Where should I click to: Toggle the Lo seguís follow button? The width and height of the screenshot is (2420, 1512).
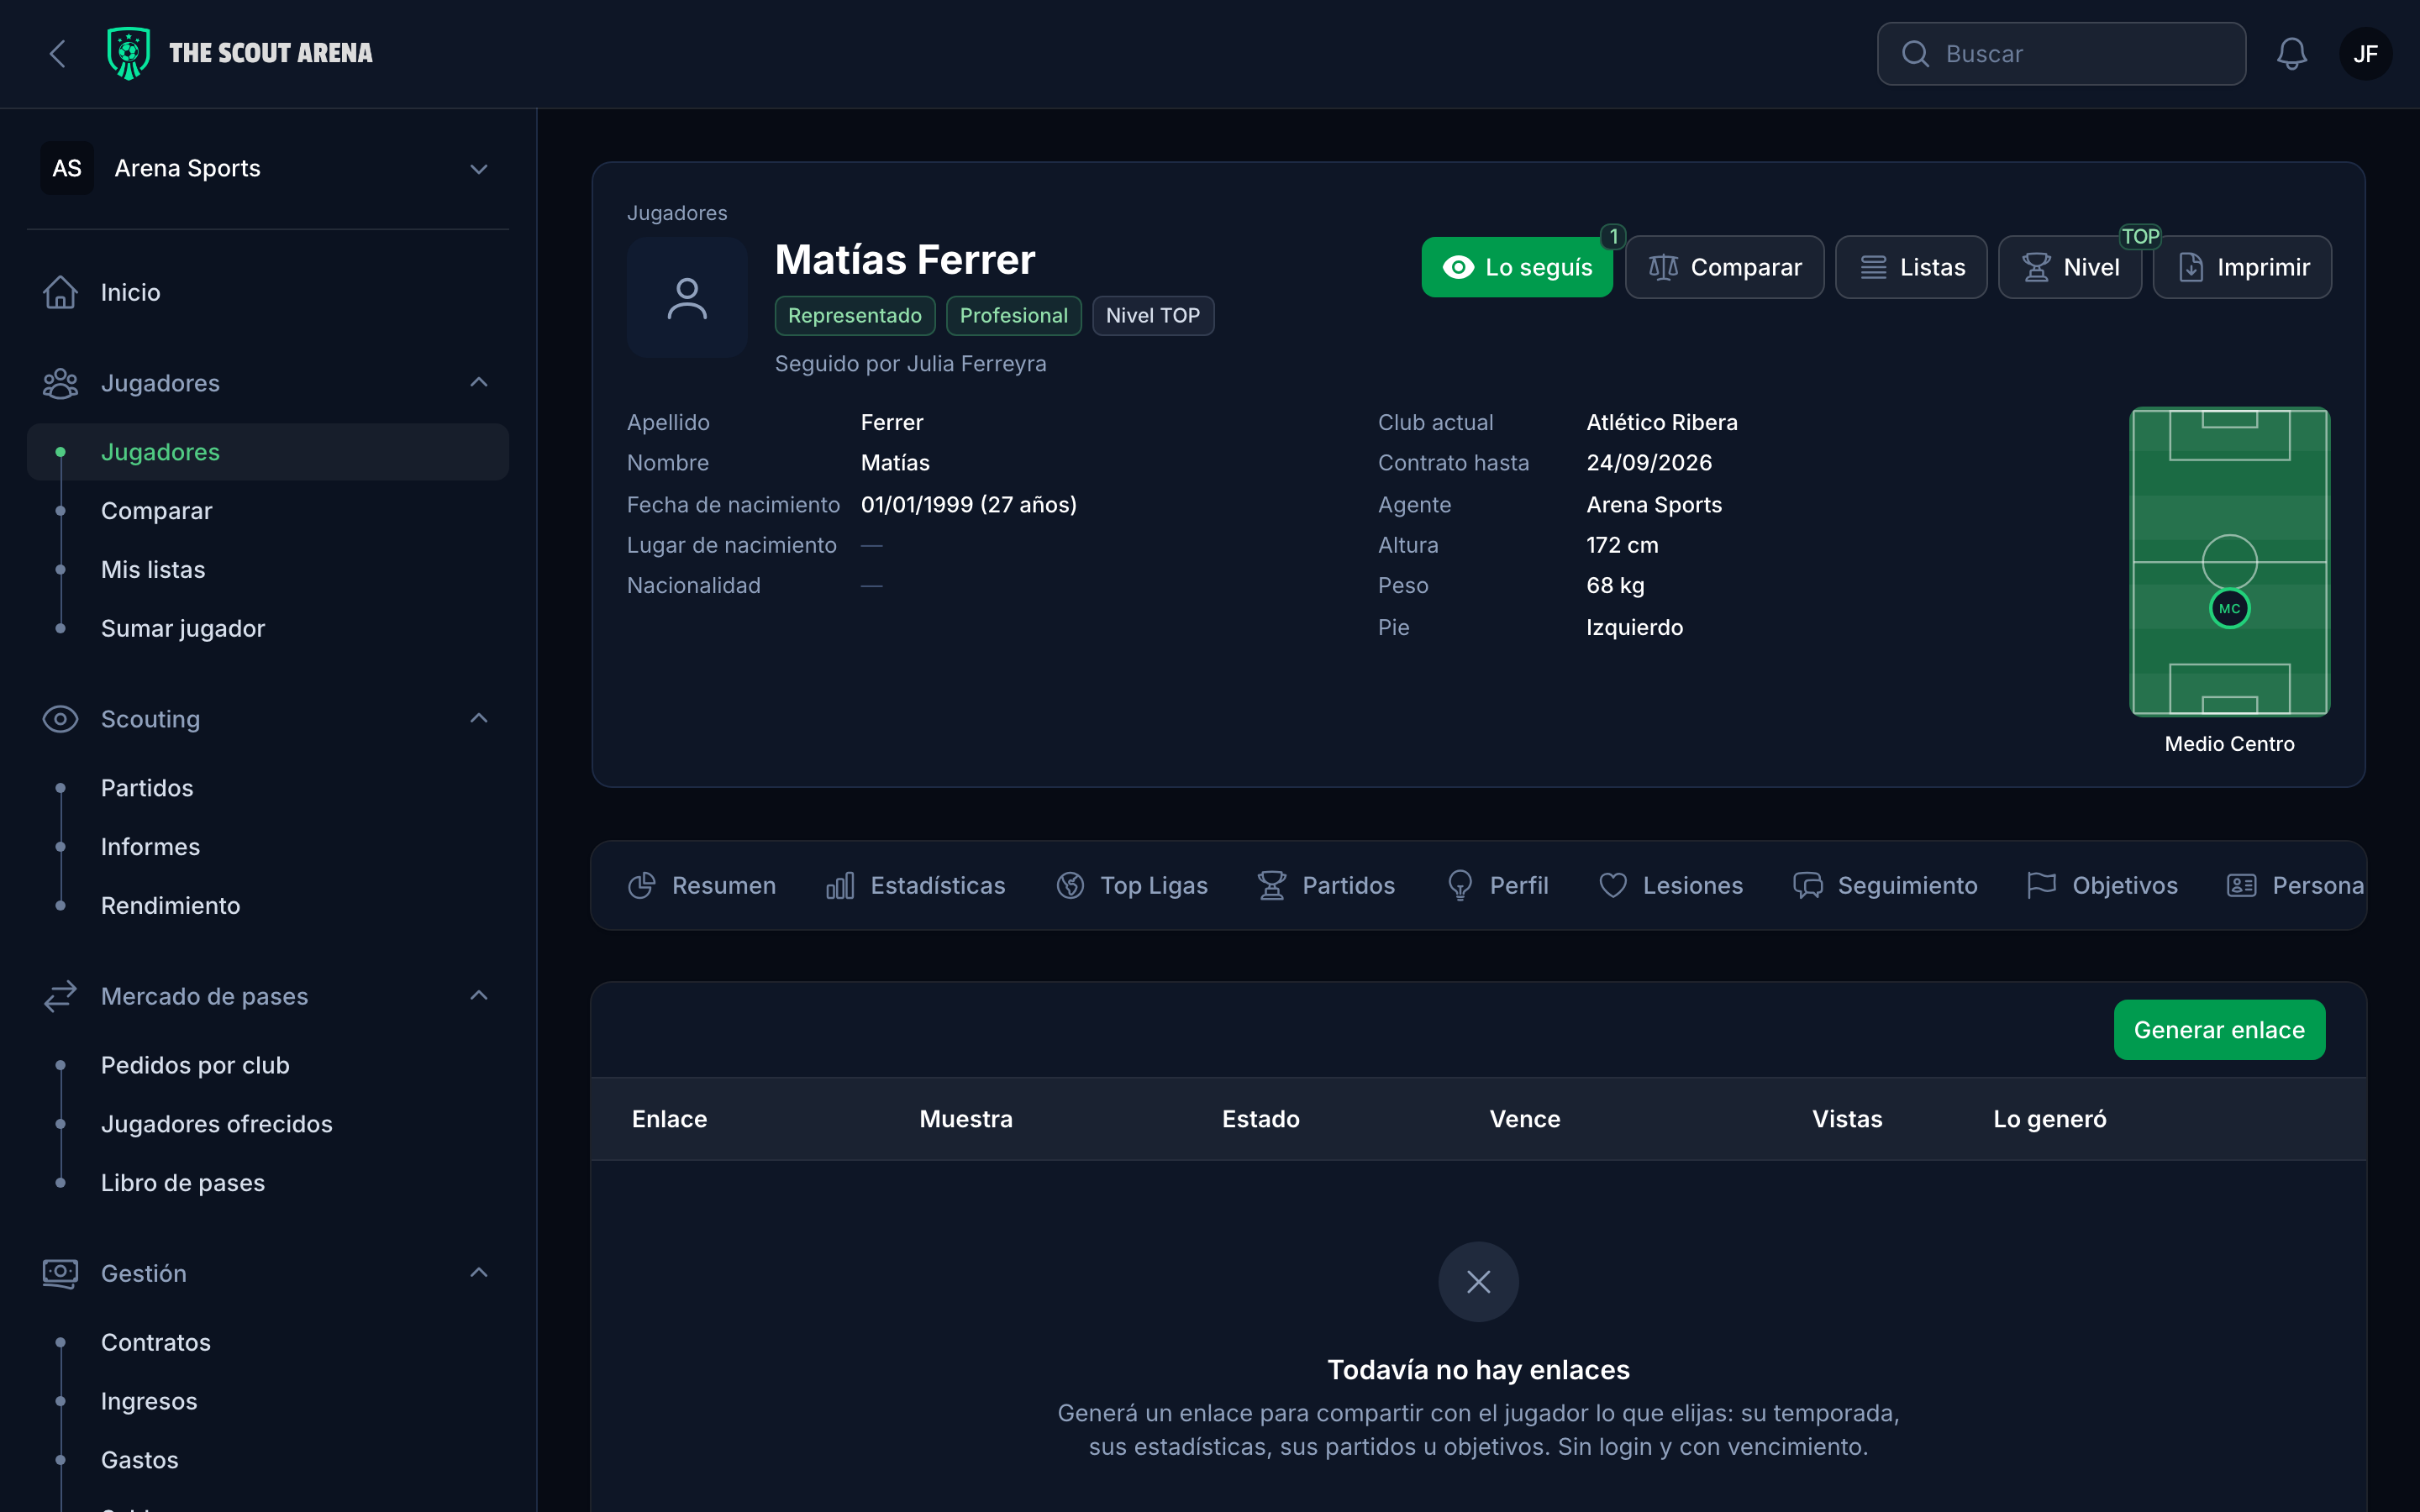tap(1516, 267)
